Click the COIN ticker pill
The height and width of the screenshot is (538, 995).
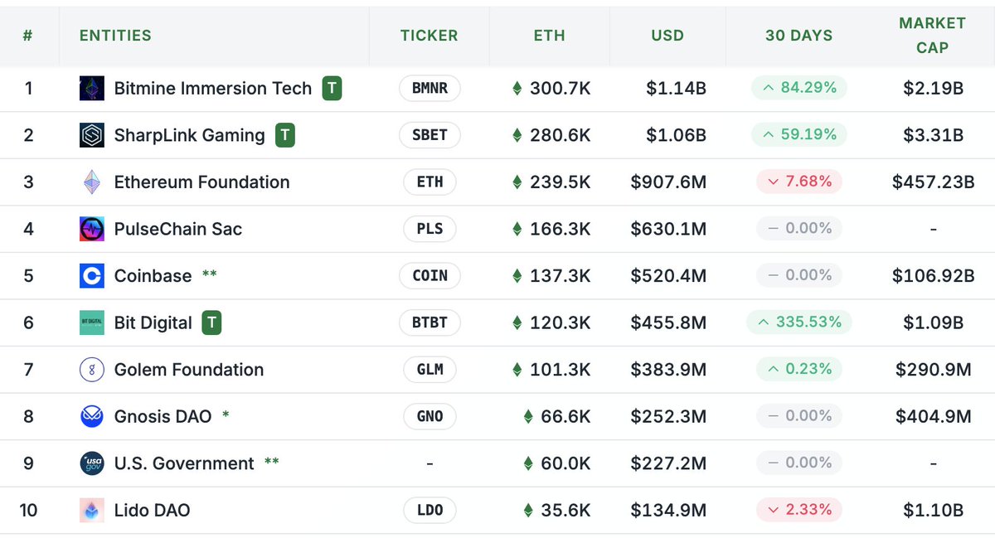click(430, 276)
